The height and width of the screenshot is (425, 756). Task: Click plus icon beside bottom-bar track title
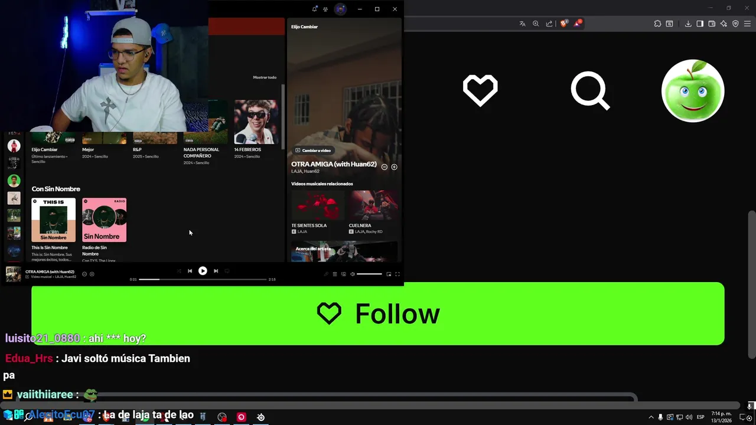(92, 274)
